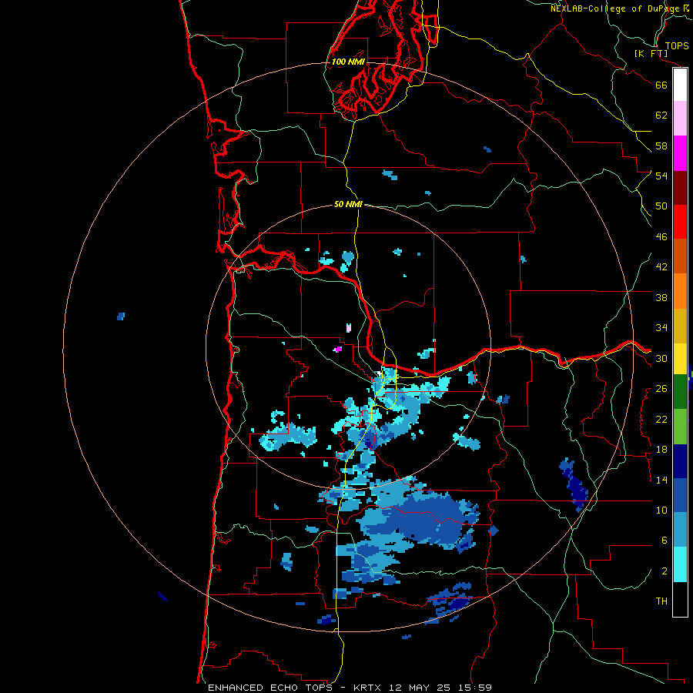Click the orange 38-42 kft legend swatch

pos(680,291)
